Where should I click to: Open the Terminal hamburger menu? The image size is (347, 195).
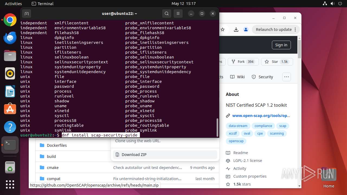click(x=178, y=14)
